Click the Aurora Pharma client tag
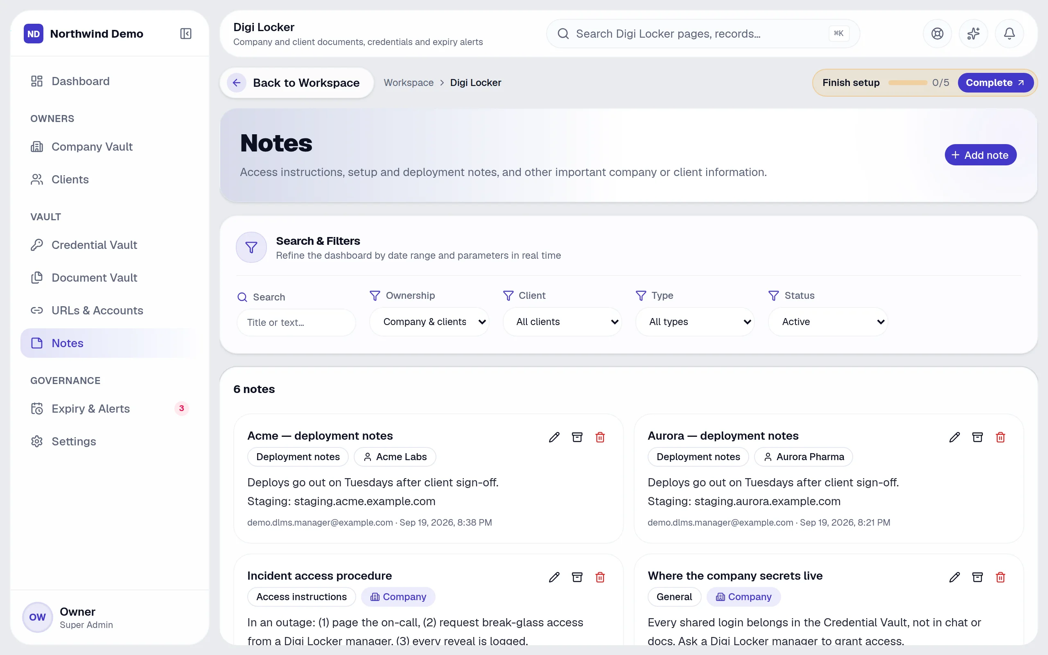The width and height of the screenshot is (1048, 655). 803,457
